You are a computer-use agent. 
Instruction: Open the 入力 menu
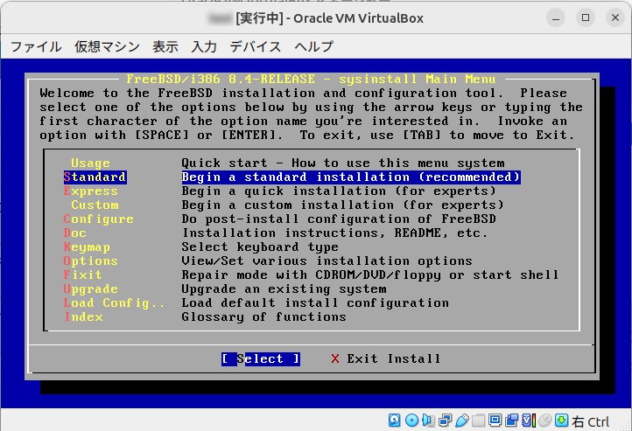coord(204,46)
